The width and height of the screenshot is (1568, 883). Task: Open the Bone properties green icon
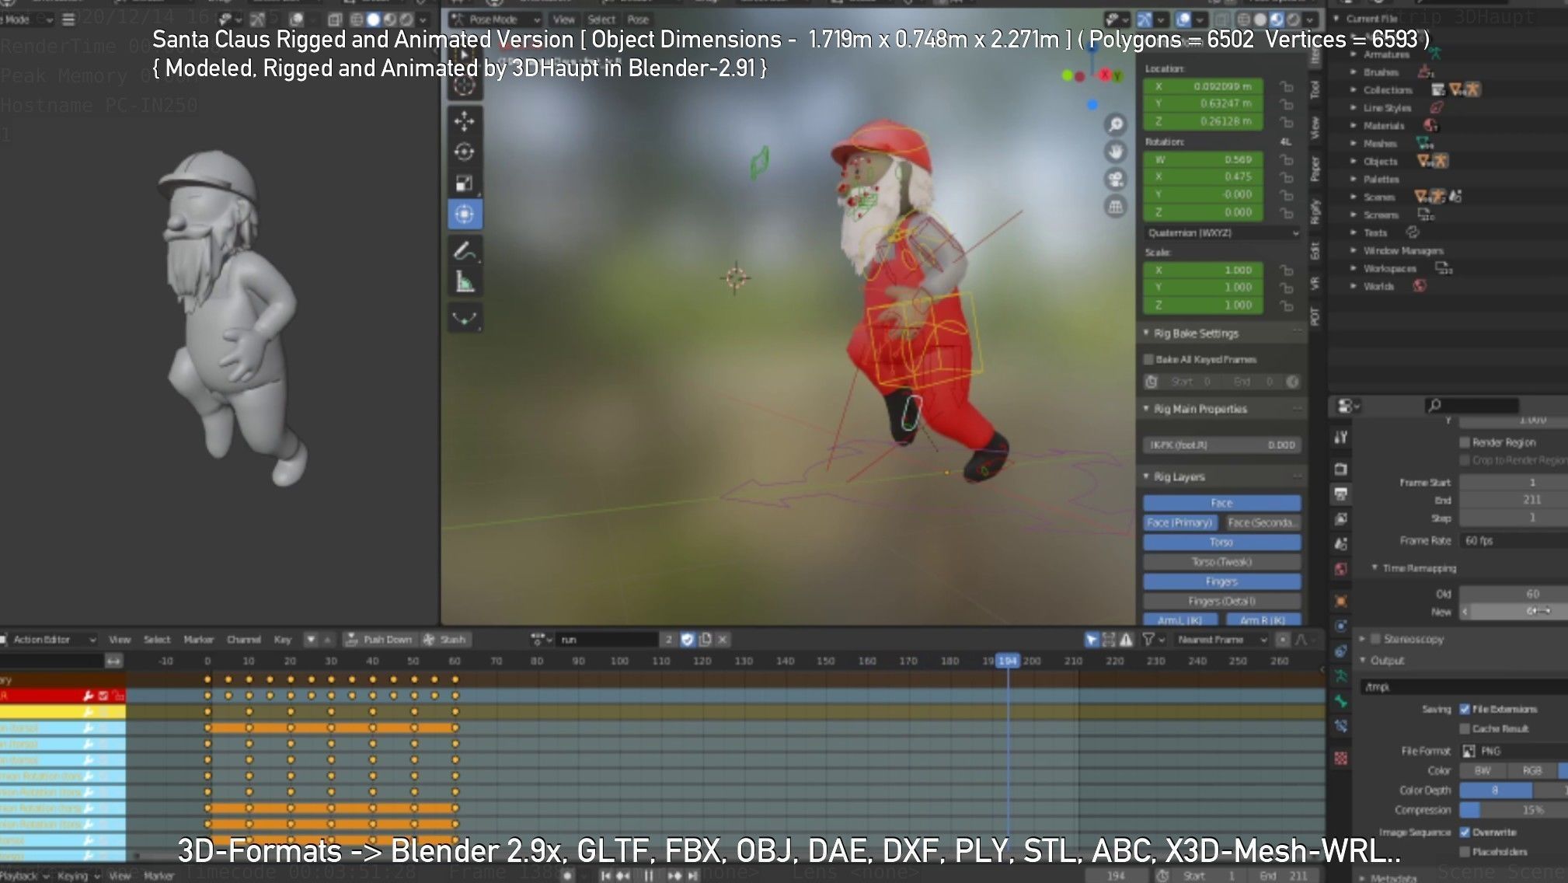pyautogui.click(x=1341, y=701)
